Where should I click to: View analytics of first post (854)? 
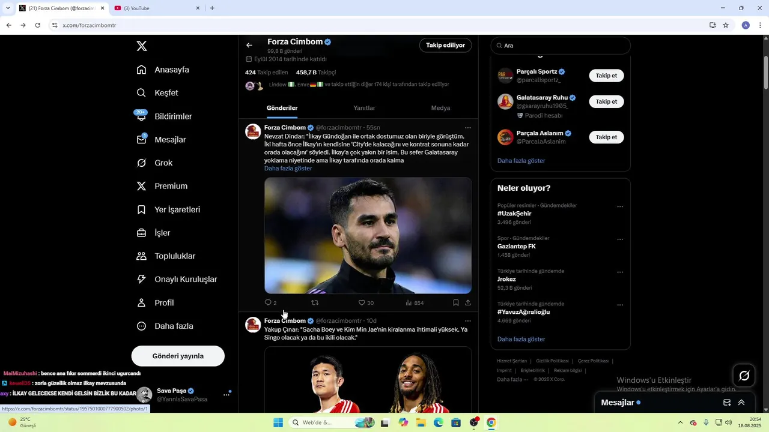[415, 303]
